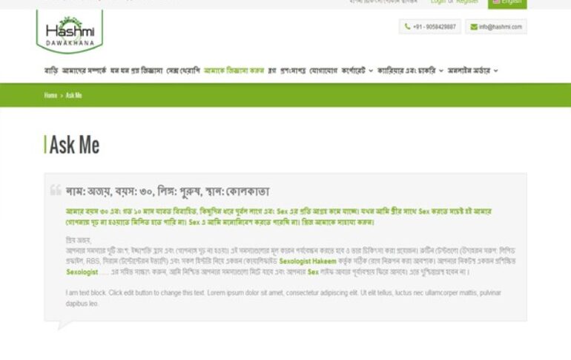Viewport: 571px width, 360px height.
Task: Select the আমাকে জিজ্ঞাসা করুন menu item
Action: pos(234,71)
